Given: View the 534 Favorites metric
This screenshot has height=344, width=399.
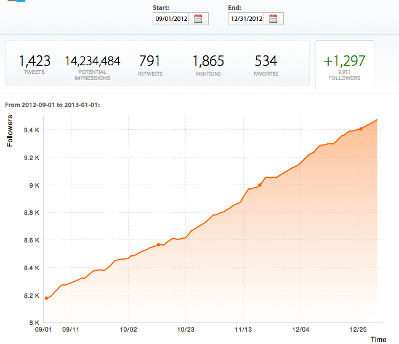Looking at the screenshot, I should 266,65.
